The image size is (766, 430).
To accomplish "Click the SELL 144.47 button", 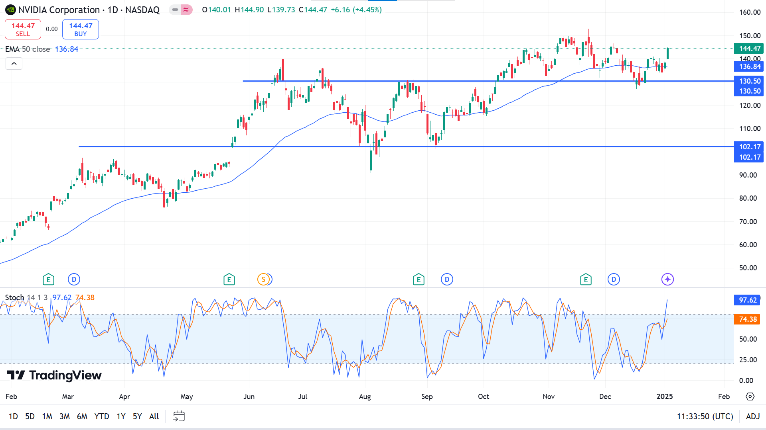I will pos(23,29).
